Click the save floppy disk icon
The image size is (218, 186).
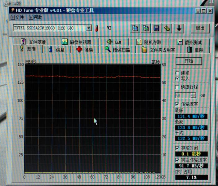157,28
